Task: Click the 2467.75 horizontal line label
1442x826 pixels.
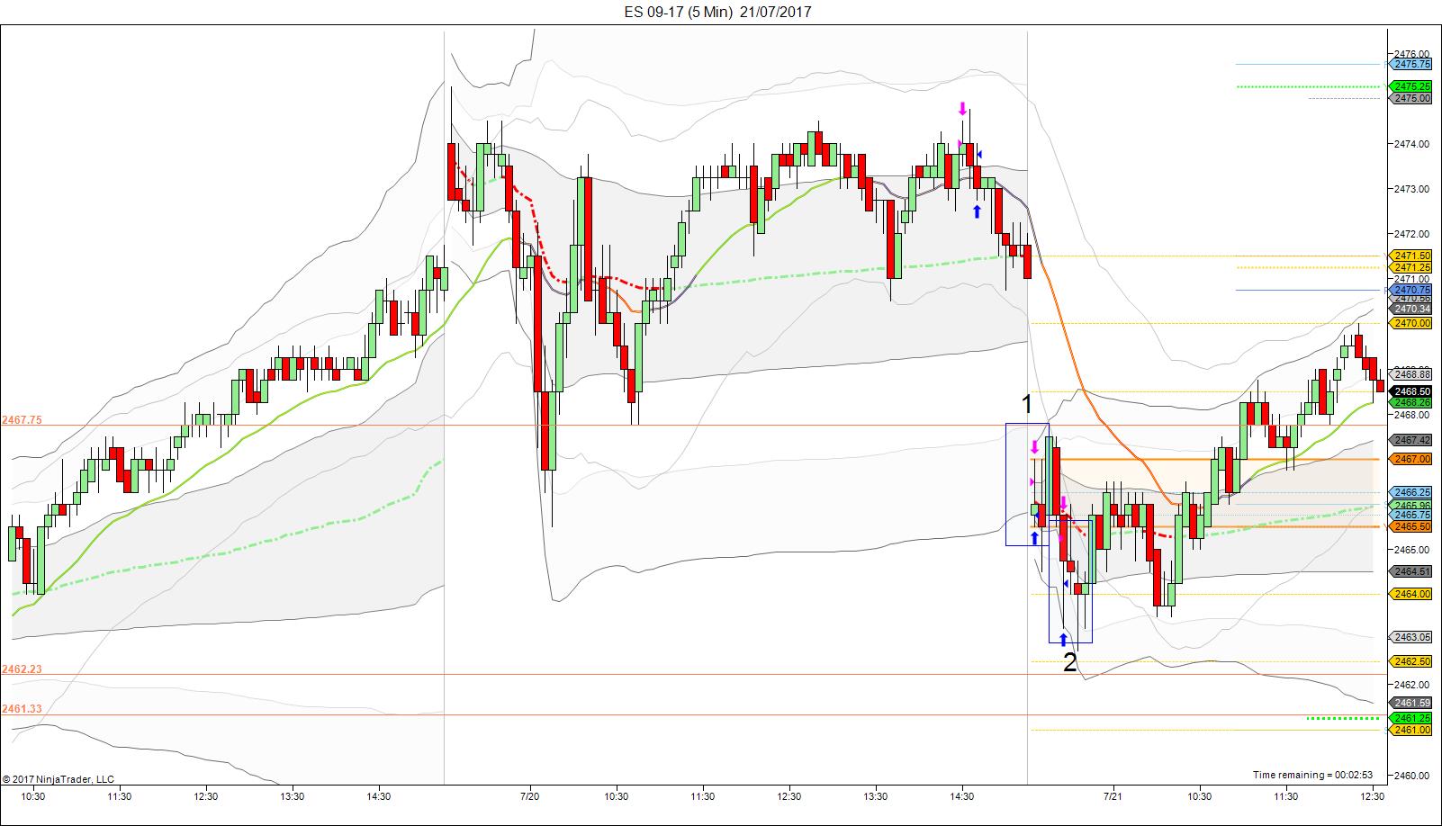Action: (22, 419)
